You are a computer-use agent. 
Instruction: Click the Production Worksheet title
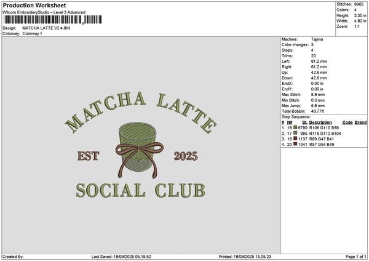point(34,5)
